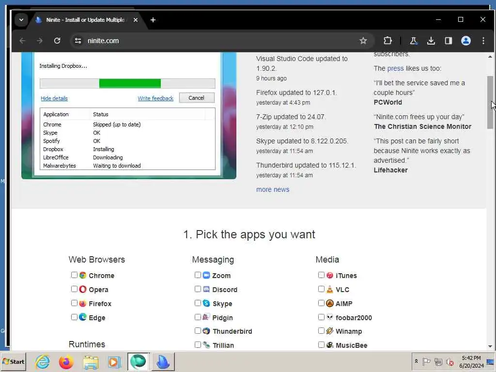This screenshot has width=496, height=372.
Task: Open the 'press' link
Action: pyautogui.click(x=395, y=68)
